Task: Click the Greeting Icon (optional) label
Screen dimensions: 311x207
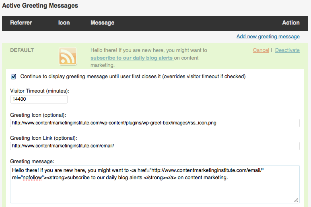Action: (38, 115)
